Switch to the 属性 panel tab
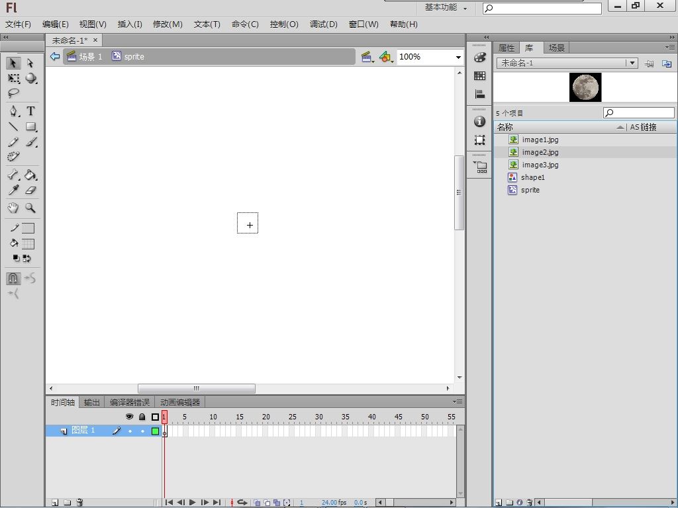Image resolution: width=678 pixels, height=508 pixels. 507,48
